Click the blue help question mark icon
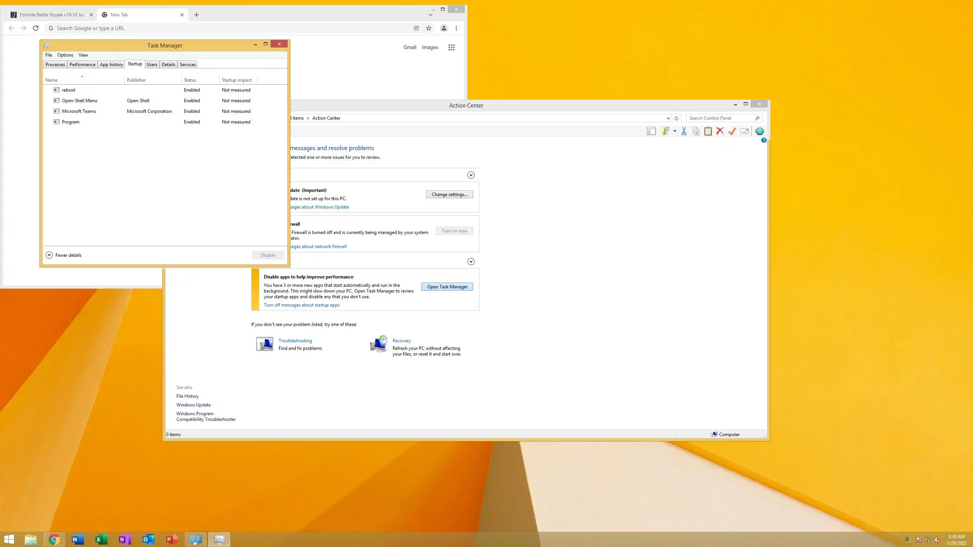The image size is (973, 547). tap(764, 141)
